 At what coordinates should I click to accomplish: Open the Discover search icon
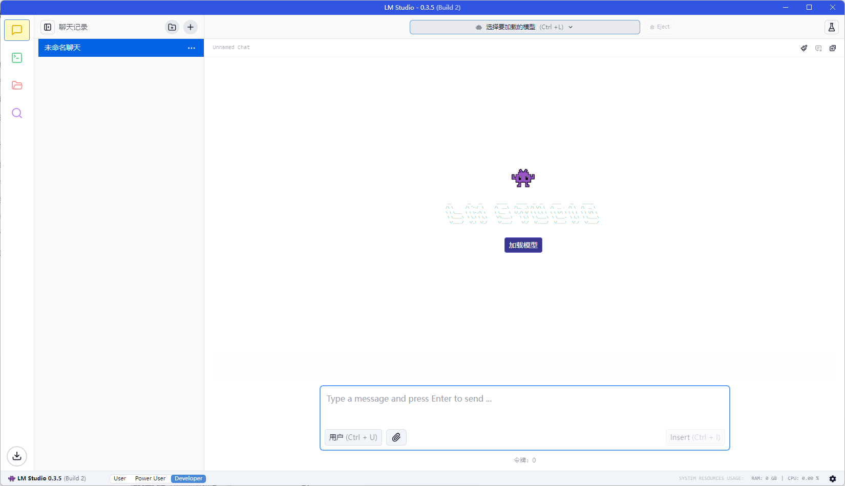coord(17,113)
